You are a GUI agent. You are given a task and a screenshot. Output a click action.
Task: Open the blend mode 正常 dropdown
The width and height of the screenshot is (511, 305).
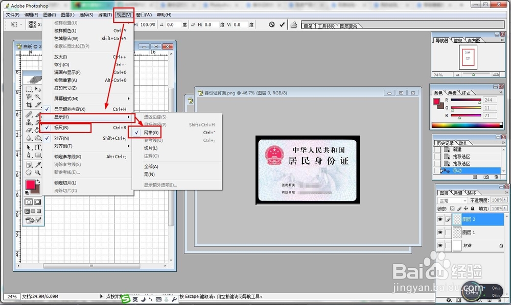coord(452,200)
